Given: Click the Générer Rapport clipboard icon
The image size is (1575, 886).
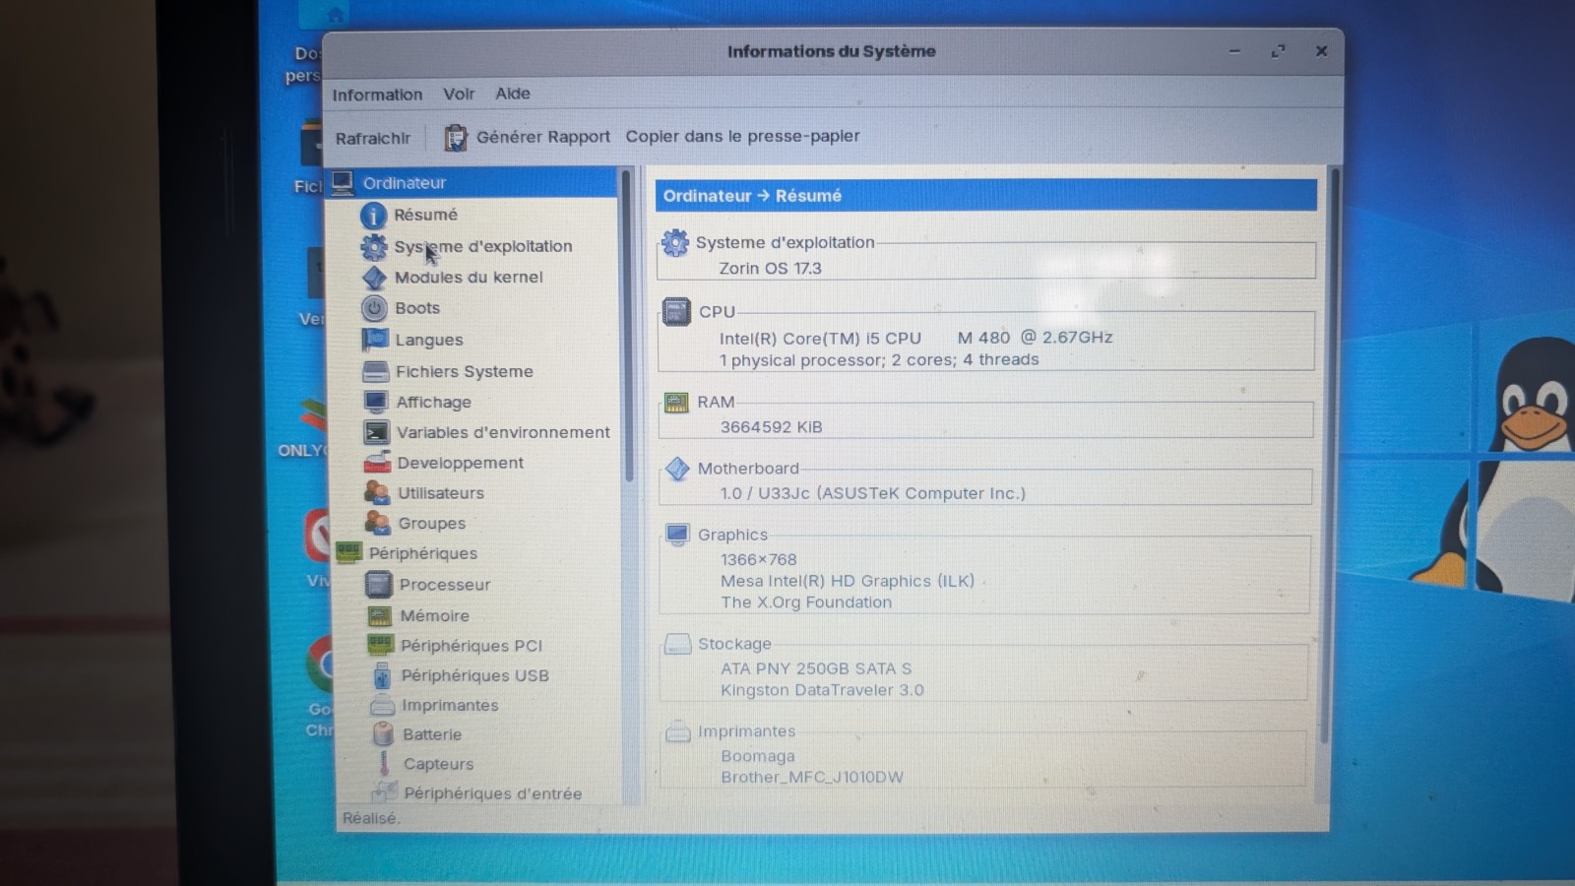Looking at the screenshot, I should point(455,138).
